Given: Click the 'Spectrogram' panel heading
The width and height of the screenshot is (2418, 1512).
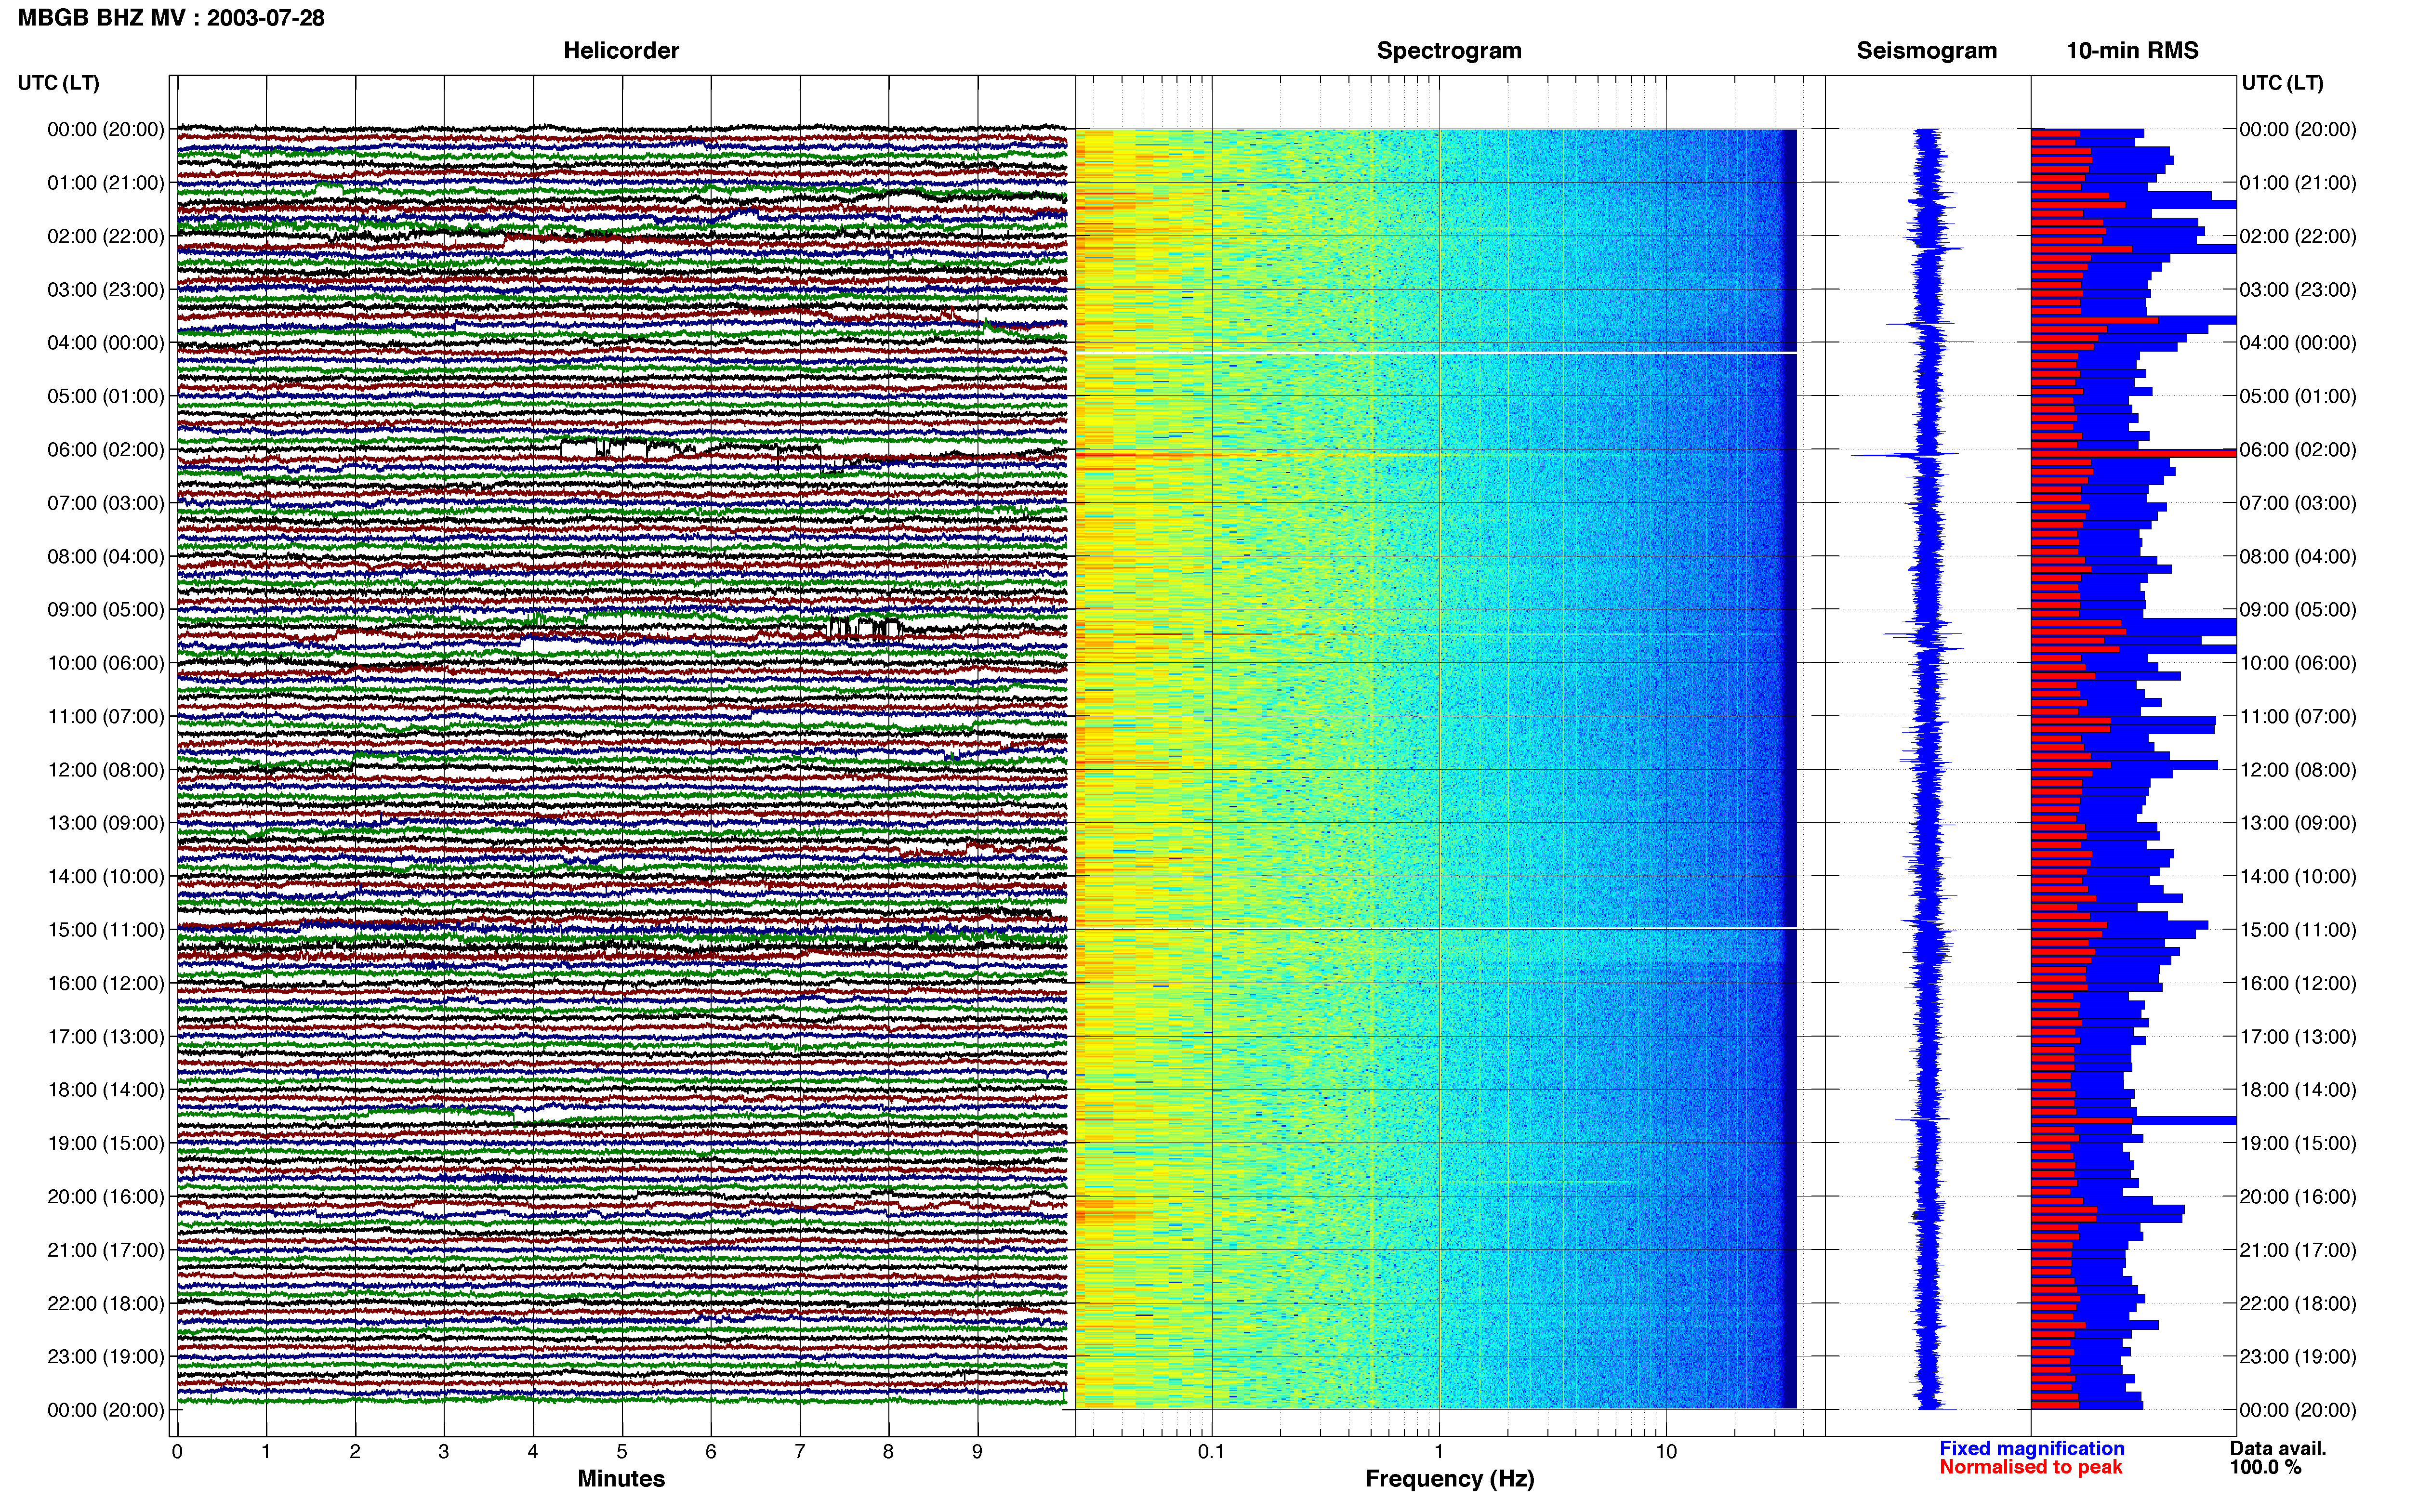Looking at the screenshot, I should pos(1449,51).
